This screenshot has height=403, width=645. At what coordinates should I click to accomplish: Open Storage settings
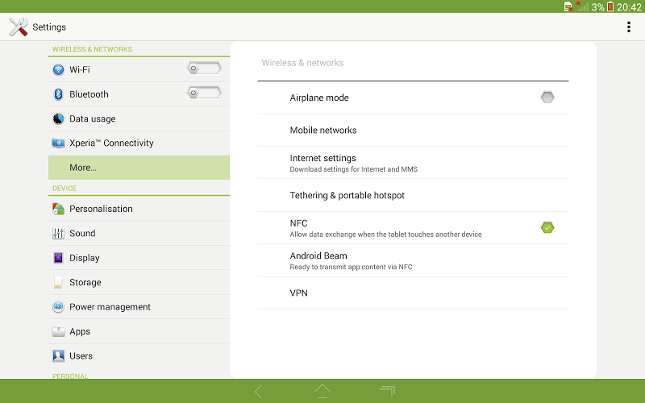click(x=139, y=283)
